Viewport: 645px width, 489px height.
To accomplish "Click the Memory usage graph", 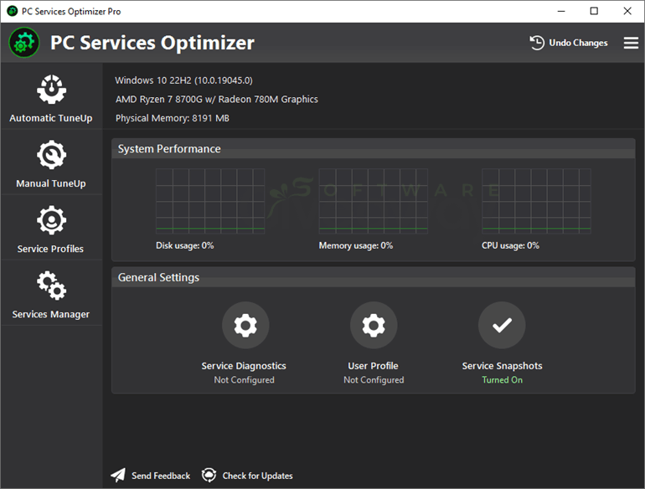I will (374, 201).
